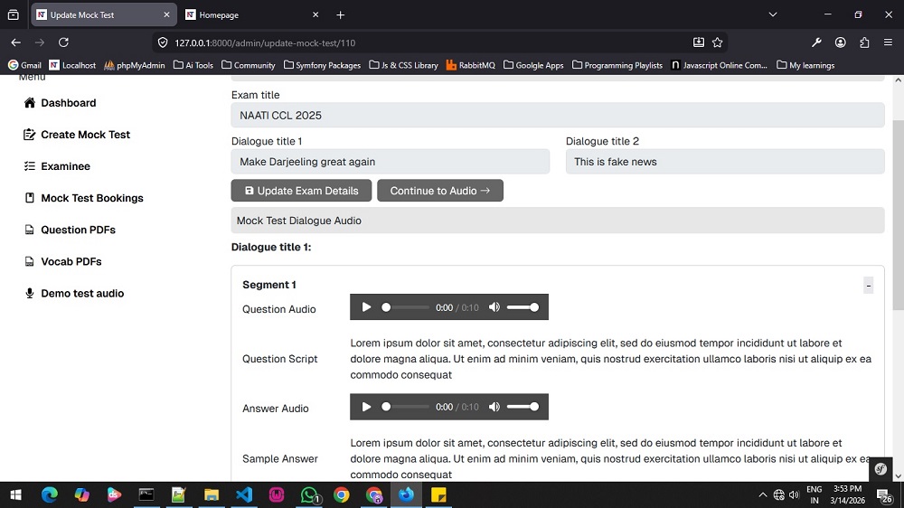Click Continue to Audio button

439,191
